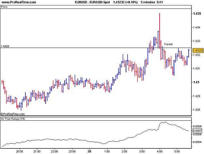The image size is (204, 154).
Task: Click the www.ProRealTime.com header link
Action: [x=19, y=2]
